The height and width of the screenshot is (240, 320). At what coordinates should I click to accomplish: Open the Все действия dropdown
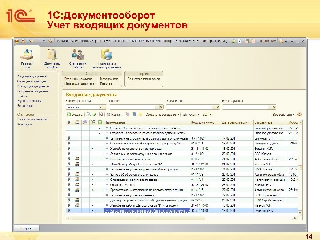[284, 115]
